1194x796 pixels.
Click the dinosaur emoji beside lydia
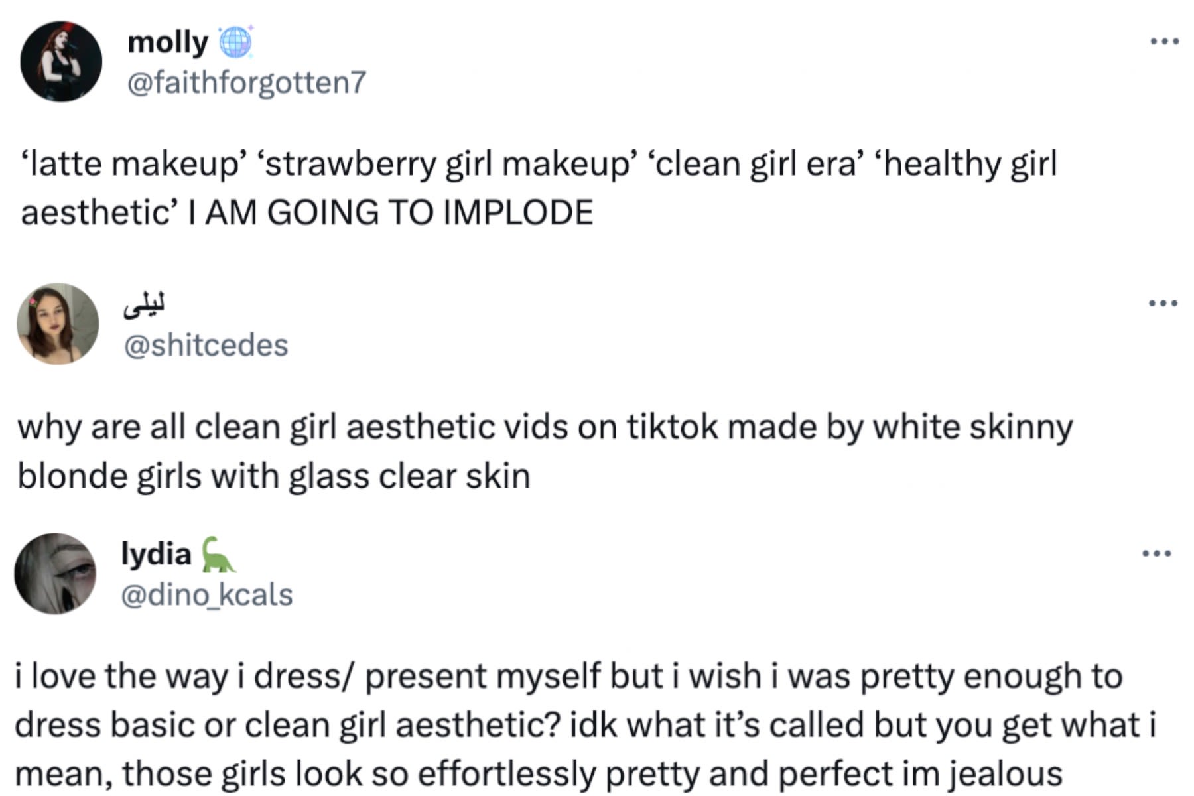(216, 555)
